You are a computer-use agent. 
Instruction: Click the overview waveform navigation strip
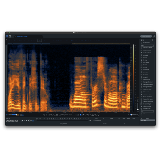[x=69, y=40]
